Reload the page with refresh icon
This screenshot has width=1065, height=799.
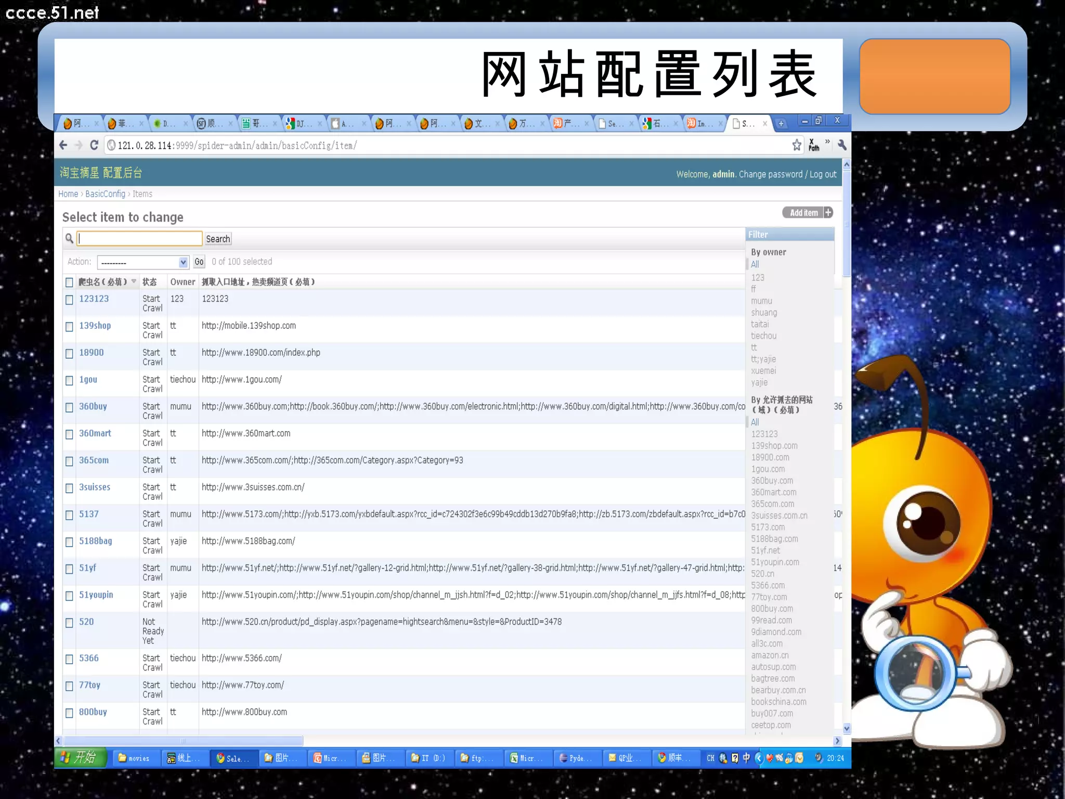click(94, 145)
